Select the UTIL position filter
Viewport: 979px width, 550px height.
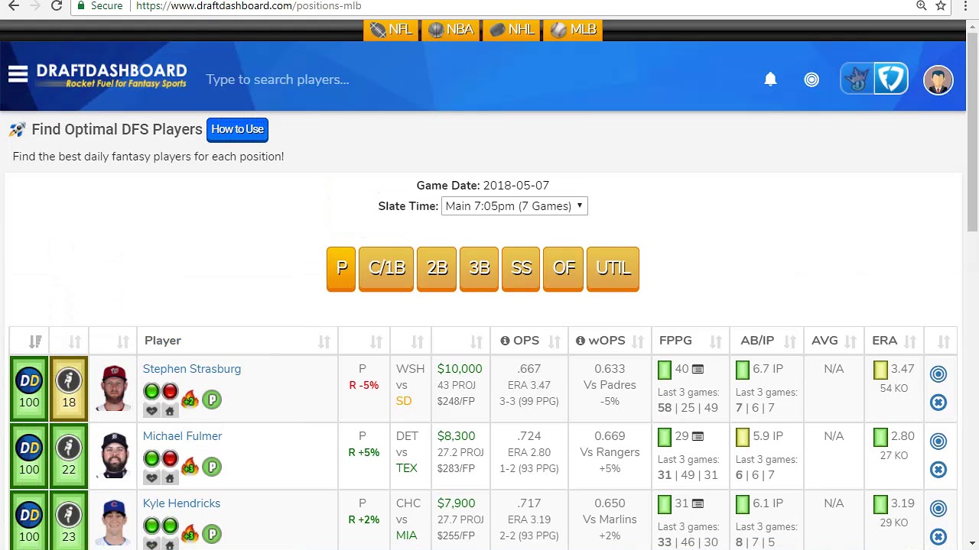point(613,268)
